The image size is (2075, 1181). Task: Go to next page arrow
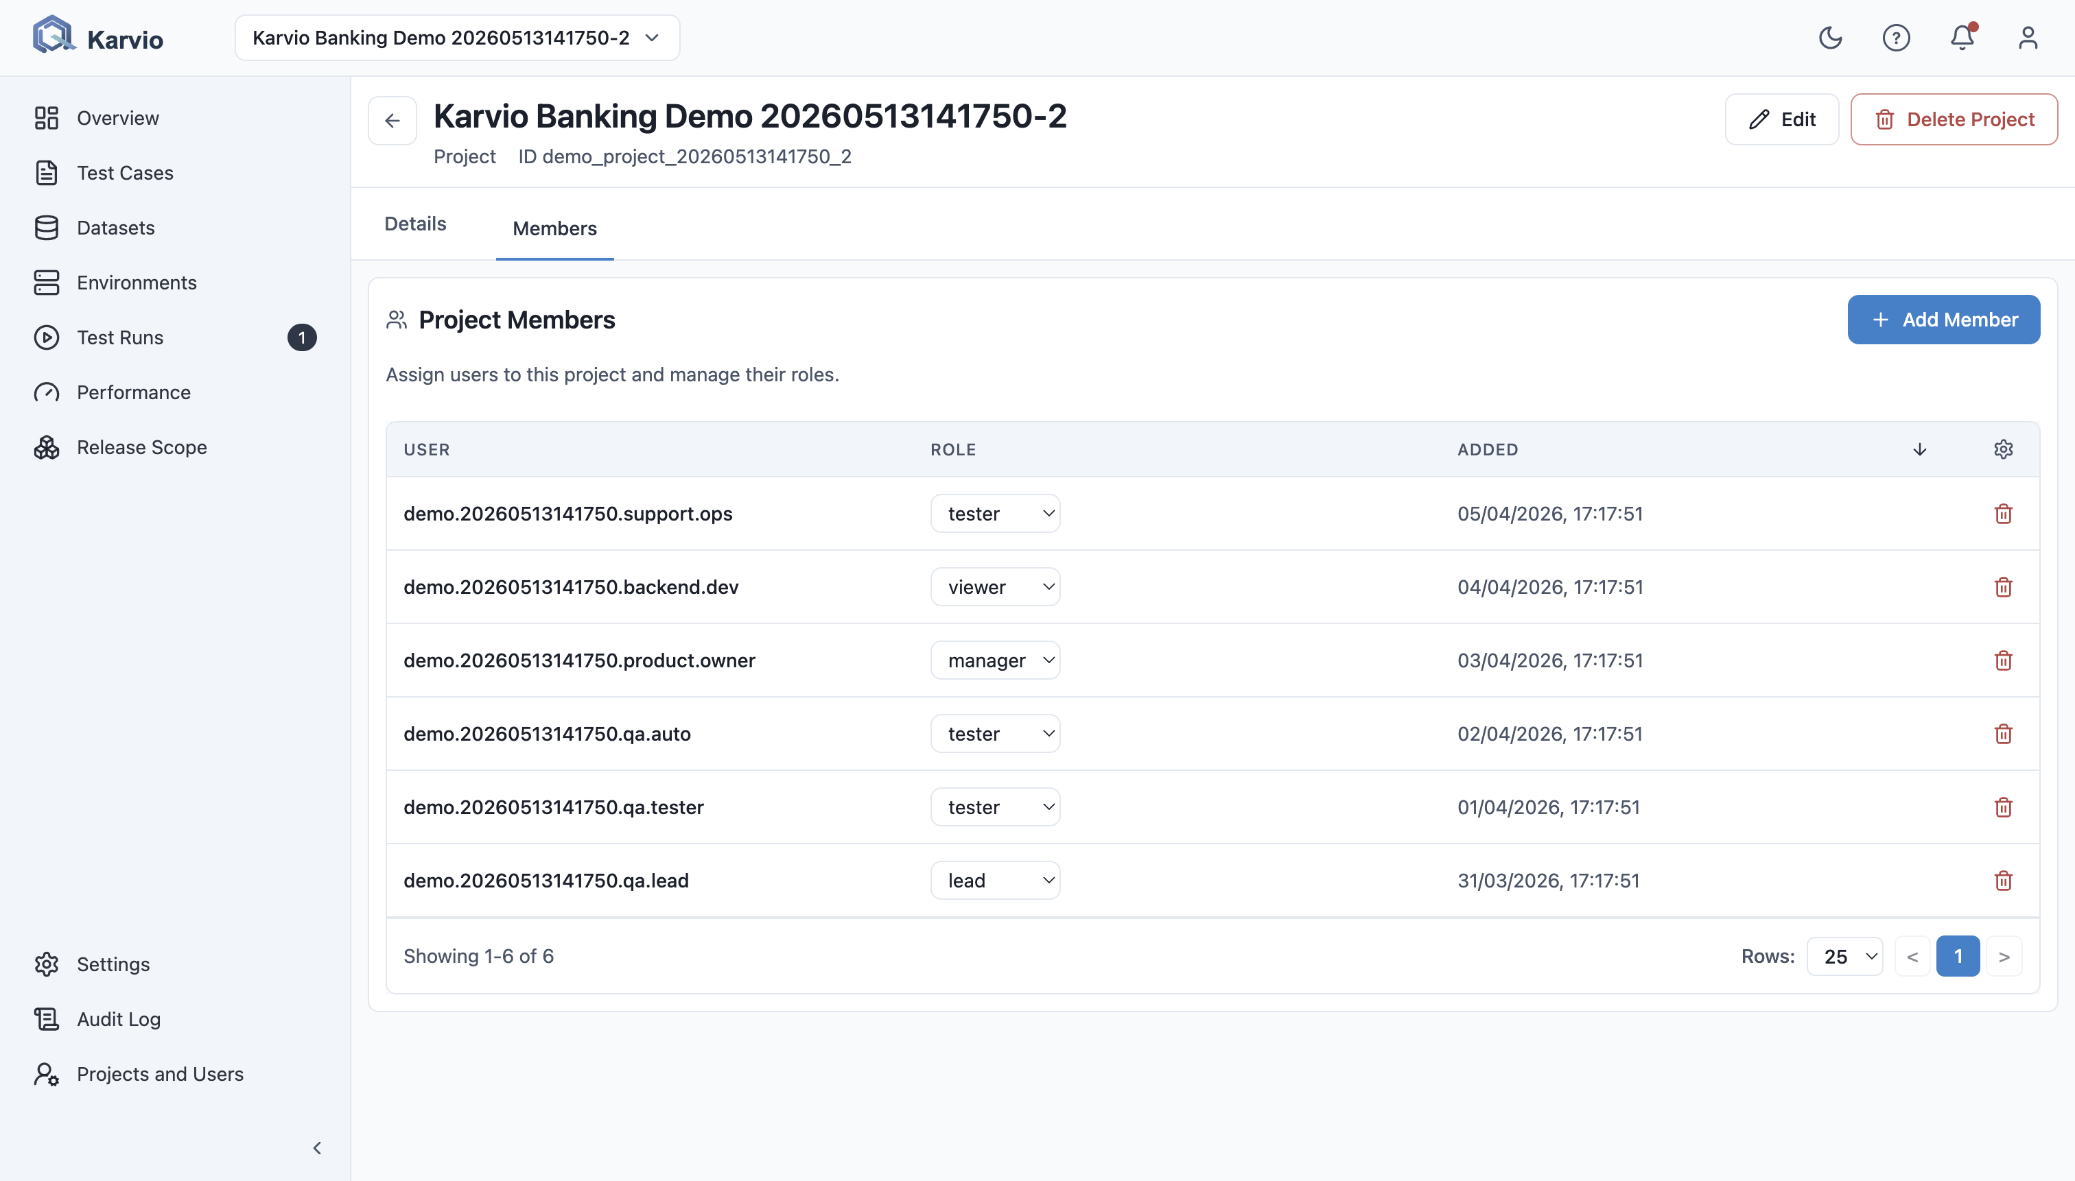tap(2004, 956)
